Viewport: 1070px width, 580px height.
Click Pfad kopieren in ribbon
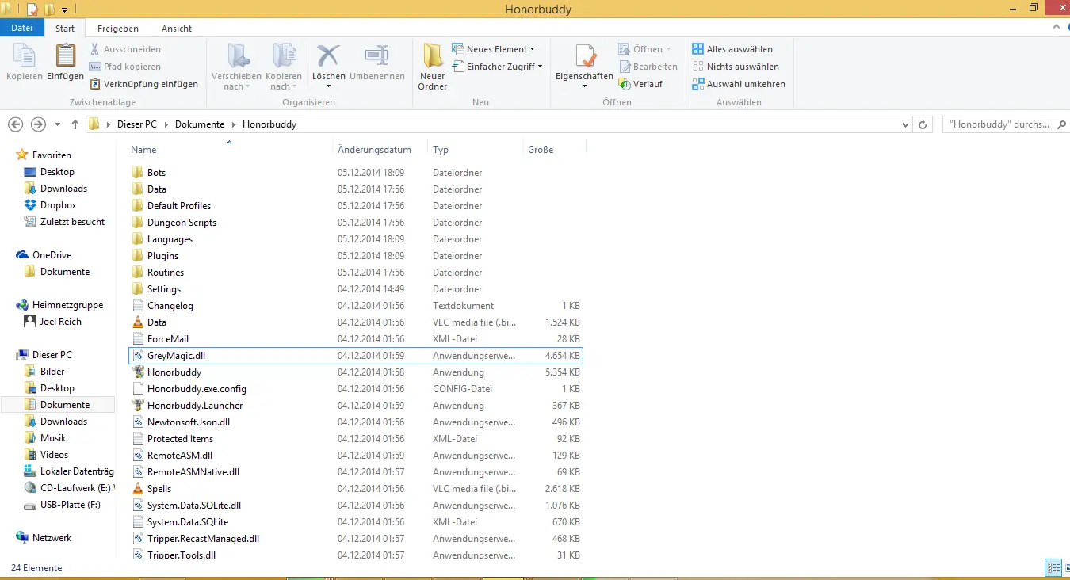(x=124, y=67)
